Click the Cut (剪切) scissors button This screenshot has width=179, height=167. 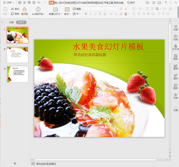[15, 9]
